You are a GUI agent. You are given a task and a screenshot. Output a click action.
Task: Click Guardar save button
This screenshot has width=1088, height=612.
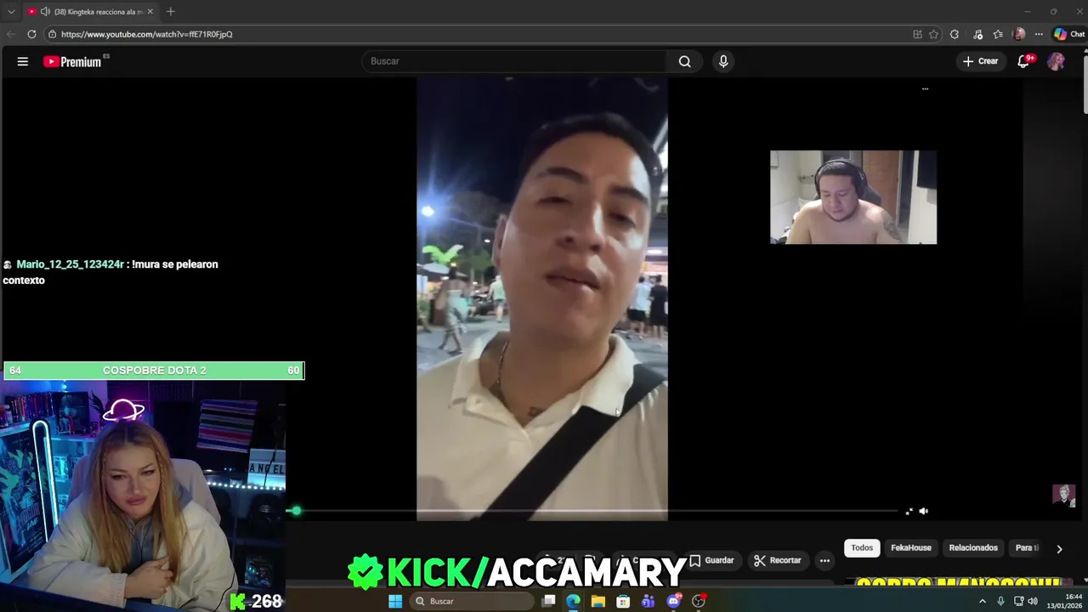[x=712, y=560]
